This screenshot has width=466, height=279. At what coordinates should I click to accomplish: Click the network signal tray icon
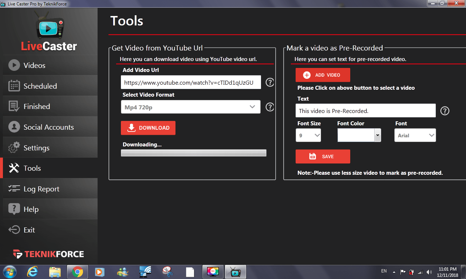click(x=420, y=272)
